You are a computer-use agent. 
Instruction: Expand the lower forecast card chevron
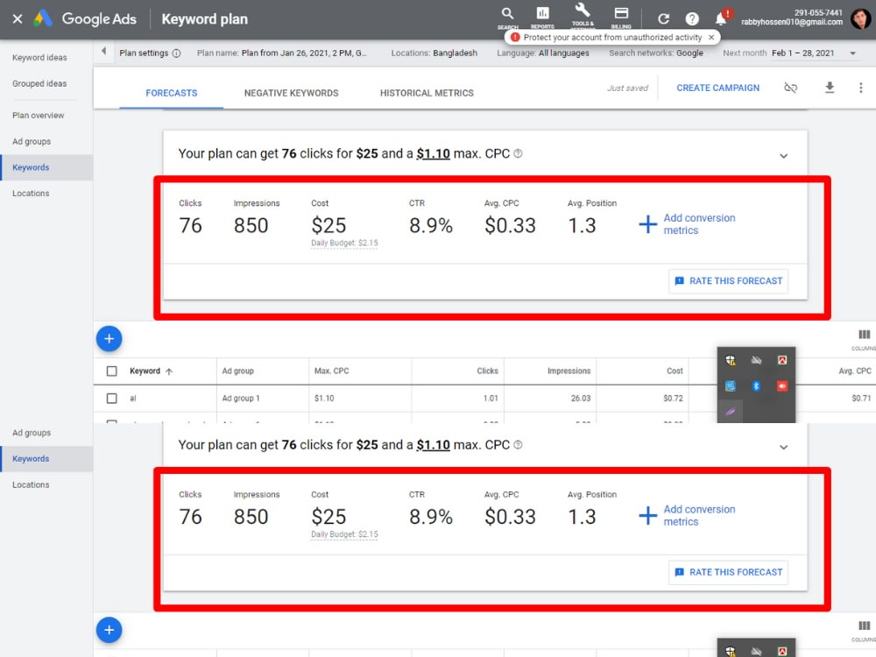(x=783, y=448)
